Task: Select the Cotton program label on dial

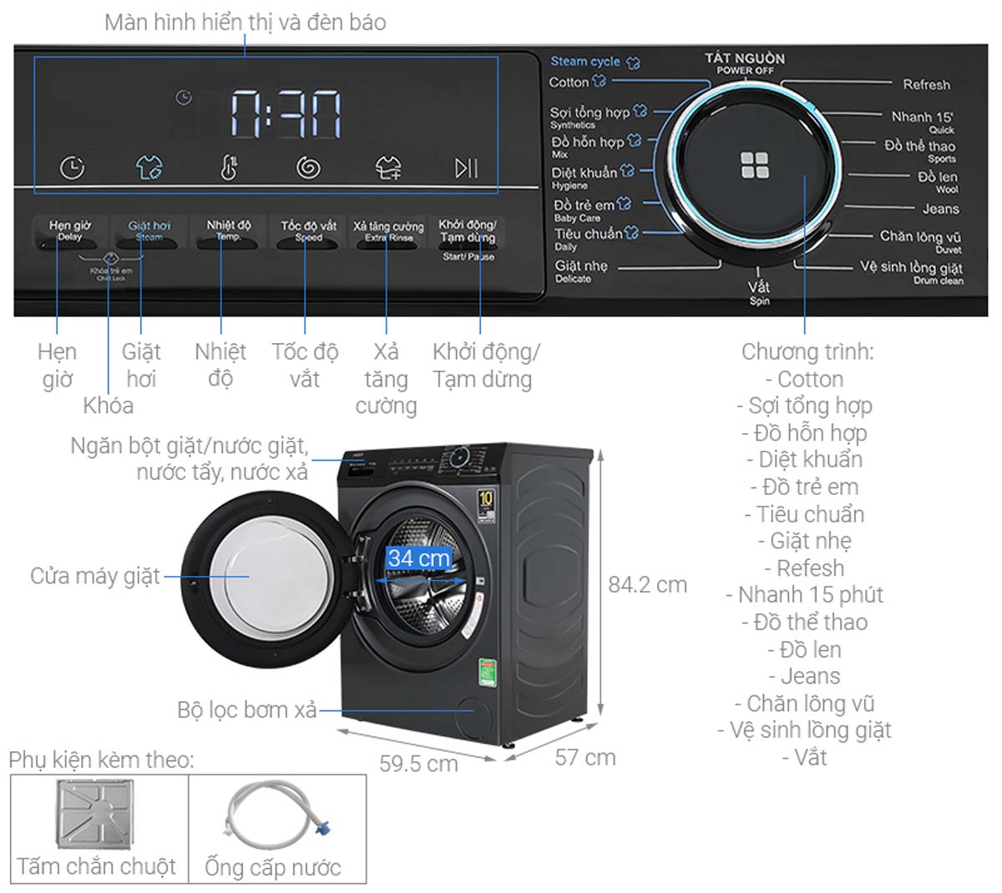Action: (569, 82)
